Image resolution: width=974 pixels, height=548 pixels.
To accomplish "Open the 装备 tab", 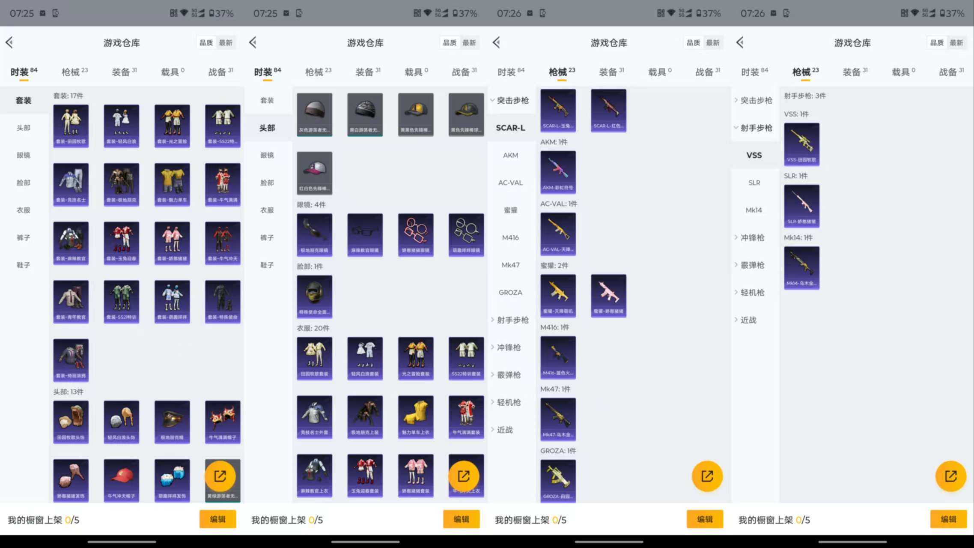I will tap(122, 71).
